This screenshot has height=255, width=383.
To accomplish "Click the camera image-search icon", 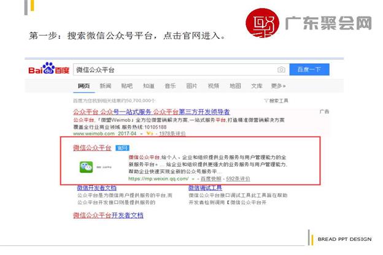I will [x=281, y=70].
